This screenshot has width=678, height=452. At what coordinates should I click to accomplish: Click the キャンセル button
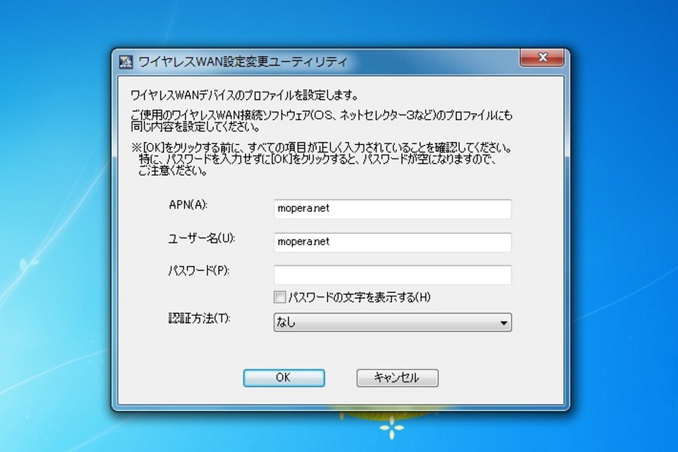point(397,378)
